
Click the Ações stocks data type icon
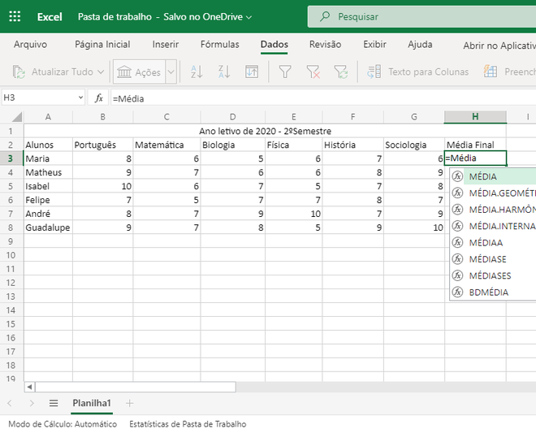coord(124,72)
